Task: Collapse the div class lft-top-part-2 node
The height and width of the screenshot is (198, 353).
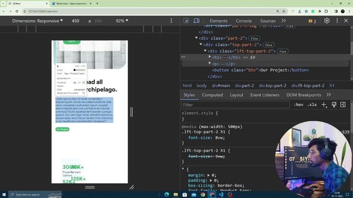Action: [205, 51]
